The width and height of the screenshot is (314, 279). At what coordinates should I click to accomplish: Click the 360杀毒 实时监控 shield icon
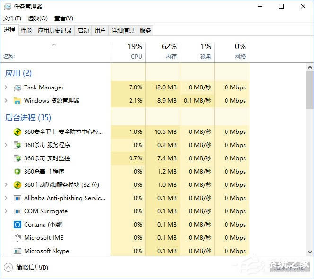(x=17, y=158)
